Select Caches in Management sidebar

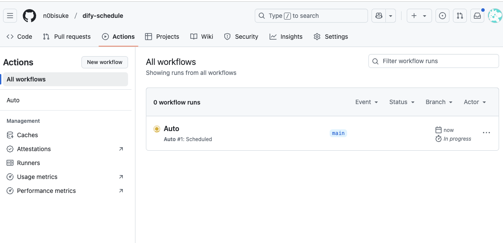point(27,135)
